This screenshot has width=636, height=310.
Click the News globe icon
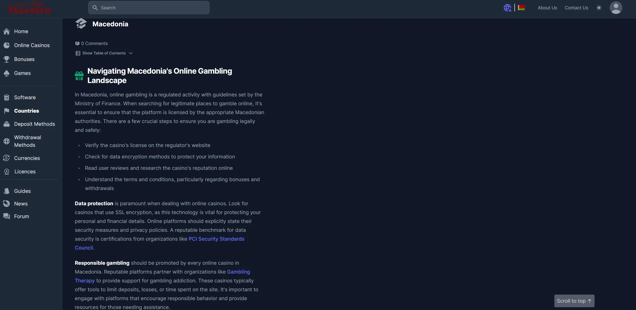pos(7,204)
